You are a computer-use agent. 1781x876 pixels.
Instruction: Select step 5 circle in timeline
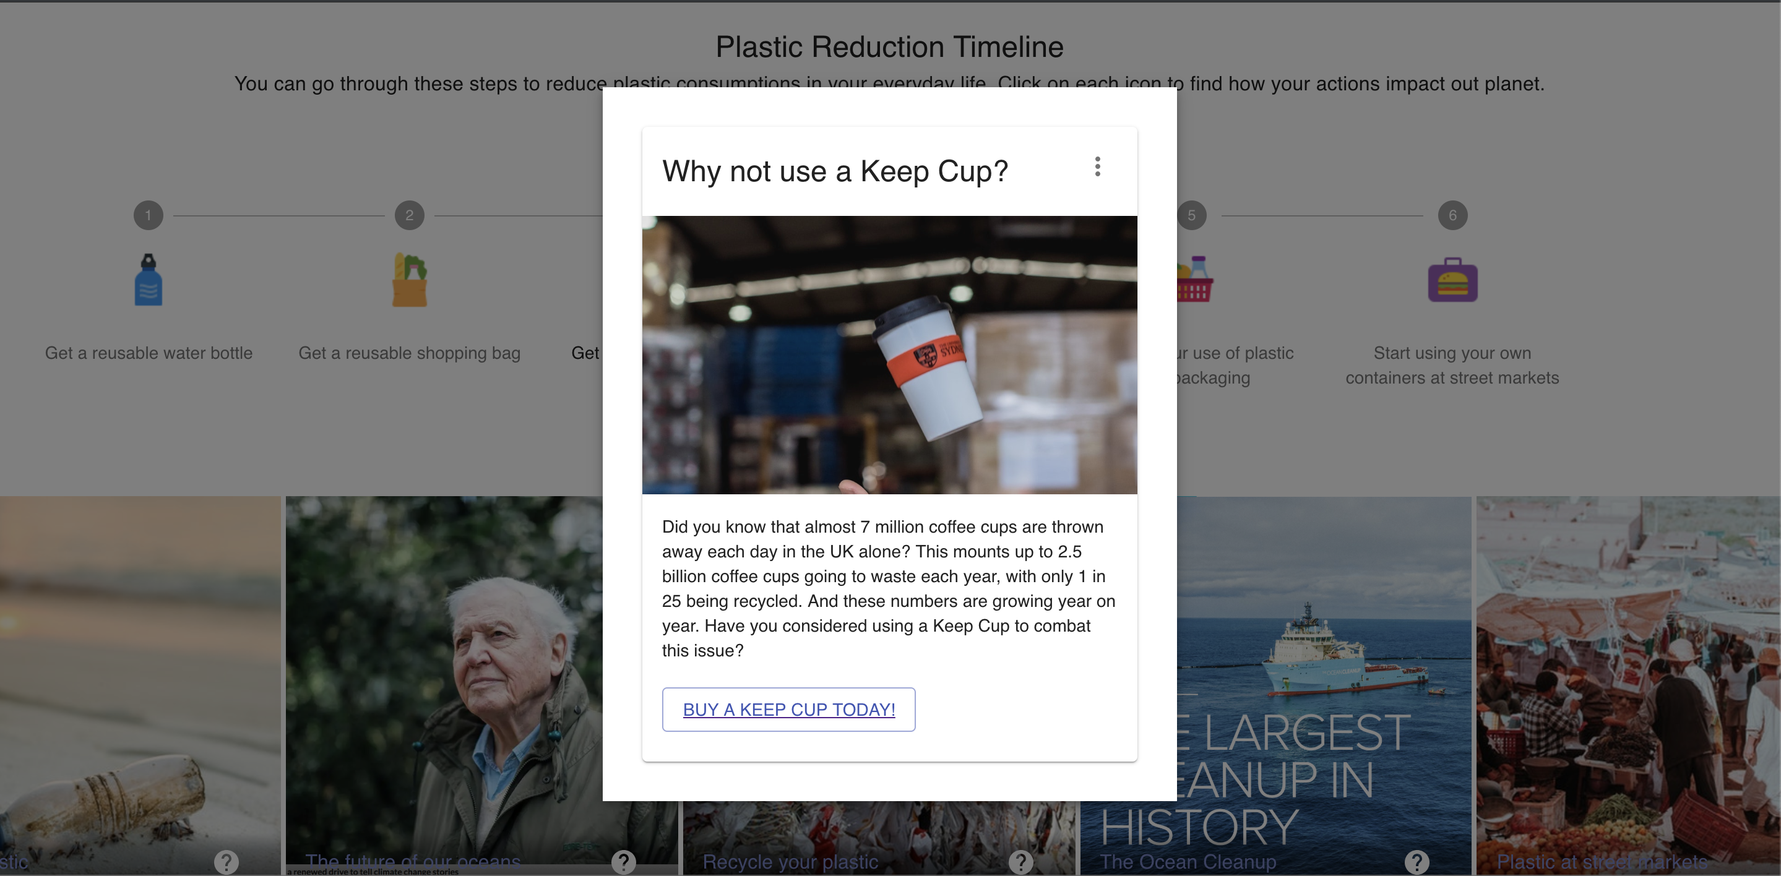1192,216
